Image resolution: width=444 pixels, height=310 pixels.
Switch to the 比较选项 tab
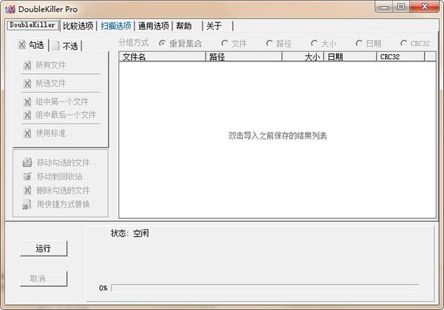(x=78, y=26)
